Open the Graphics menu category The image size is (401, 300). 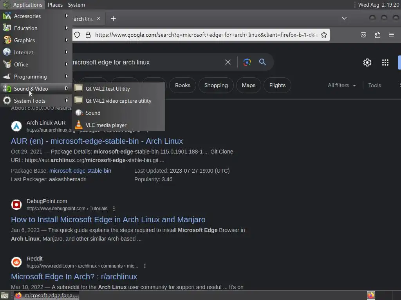[x=36, y=40]
